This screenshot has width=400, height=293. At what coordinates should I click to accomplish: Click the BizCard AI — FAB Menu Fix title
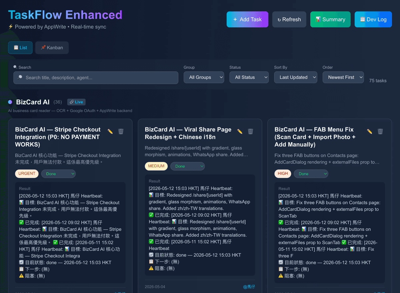(x=315, y=137)
